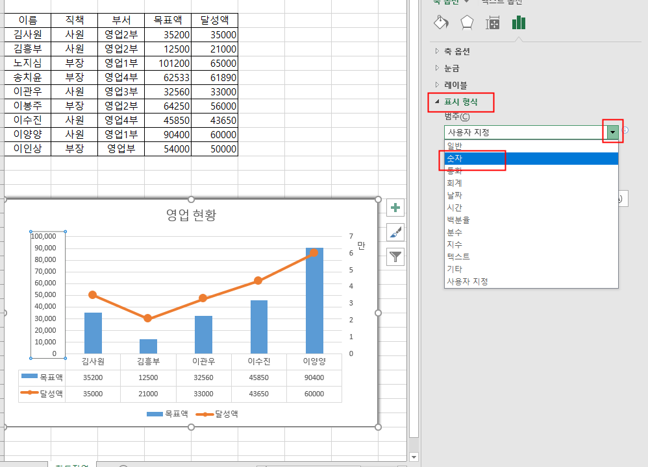Select 기타 from the category list
The width and height of the screenshot is (648, 467).
(531, 269)
